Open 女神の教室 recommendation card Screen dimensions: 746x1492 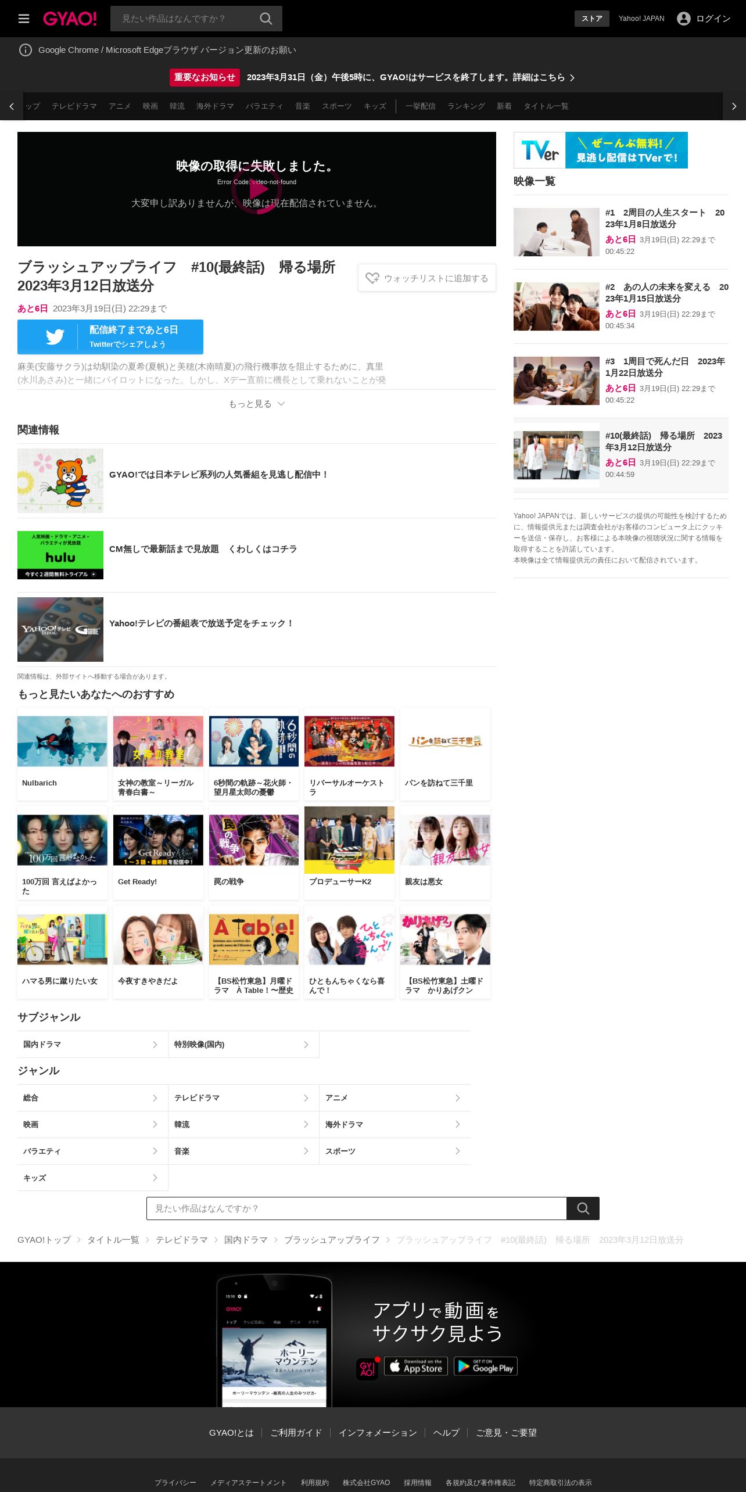point(158,754)
